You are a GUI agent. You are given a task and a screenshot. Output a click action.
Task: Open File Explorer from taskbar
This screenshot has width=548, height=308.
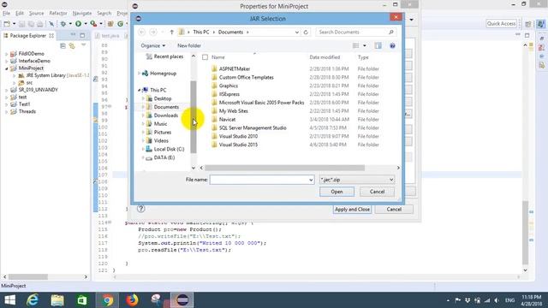pyautogui.click(x=57, y=300)
